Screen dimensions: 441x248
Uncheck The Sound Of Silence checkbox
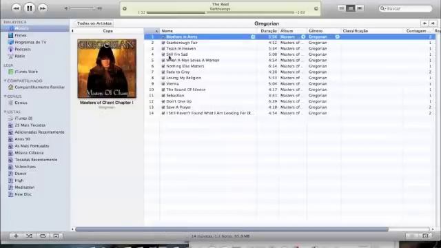tap(163, 90)
